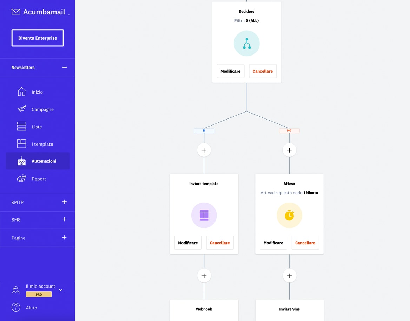The image size is (410, 321).
Task: Click the Automazioni robot icon
Action: pos(21,161)
